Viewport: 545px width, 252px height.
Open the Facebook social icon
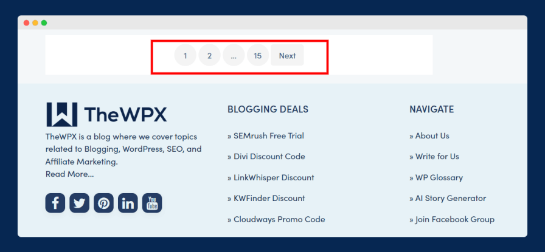[55, 203]
